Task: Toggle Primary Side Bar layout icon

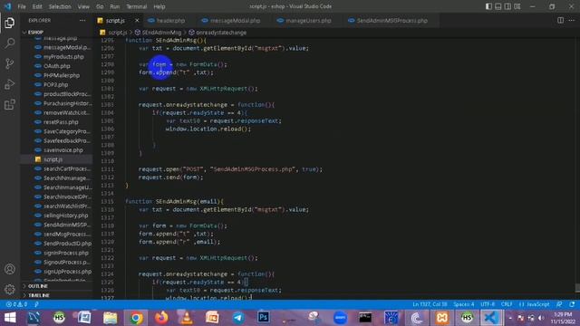Action: (488, 6)
